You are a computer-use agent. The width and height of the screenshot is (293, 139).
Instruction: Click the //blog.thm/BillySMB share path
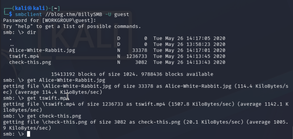pos(73,14)
